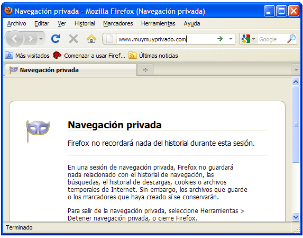Click the Forward navigation arrow button

[30, 39]
